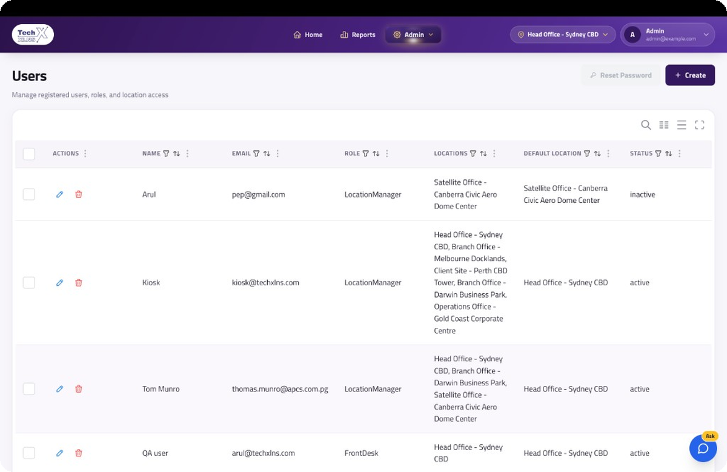Open the Ask chat bubble
The image size is (727, 472).
(x=703, y=448)
